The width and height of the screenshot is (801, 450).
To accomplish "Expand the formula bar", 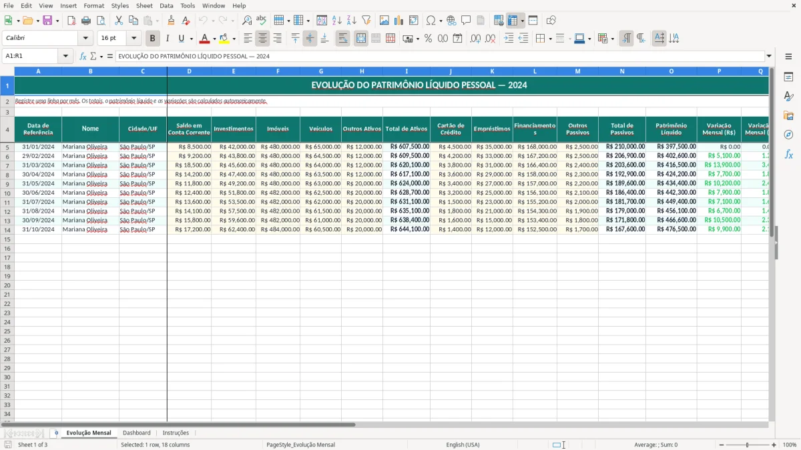I will pos(769,56).
